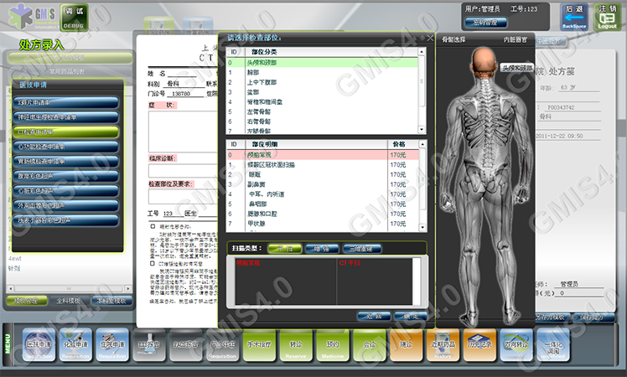This screenshot has height=377, width=627.
Task: Select 心功能检查申请单
Action: 66,147
